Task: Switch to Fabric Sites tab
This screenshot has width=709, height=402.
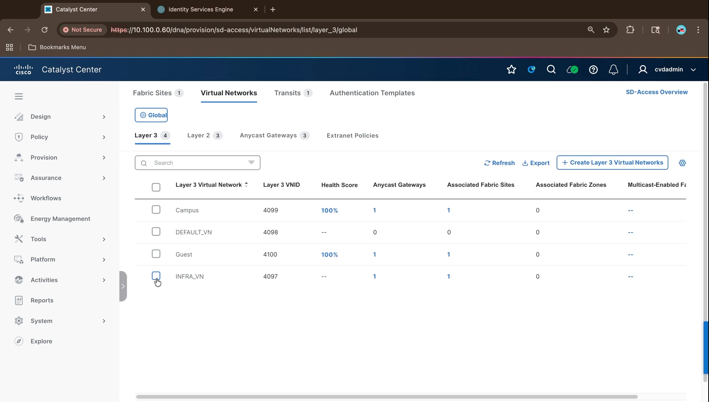Action: [158, 93]
